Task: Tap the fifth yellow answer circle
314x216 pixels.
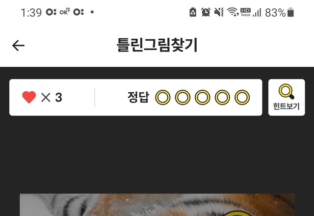Action: [242, 97]
